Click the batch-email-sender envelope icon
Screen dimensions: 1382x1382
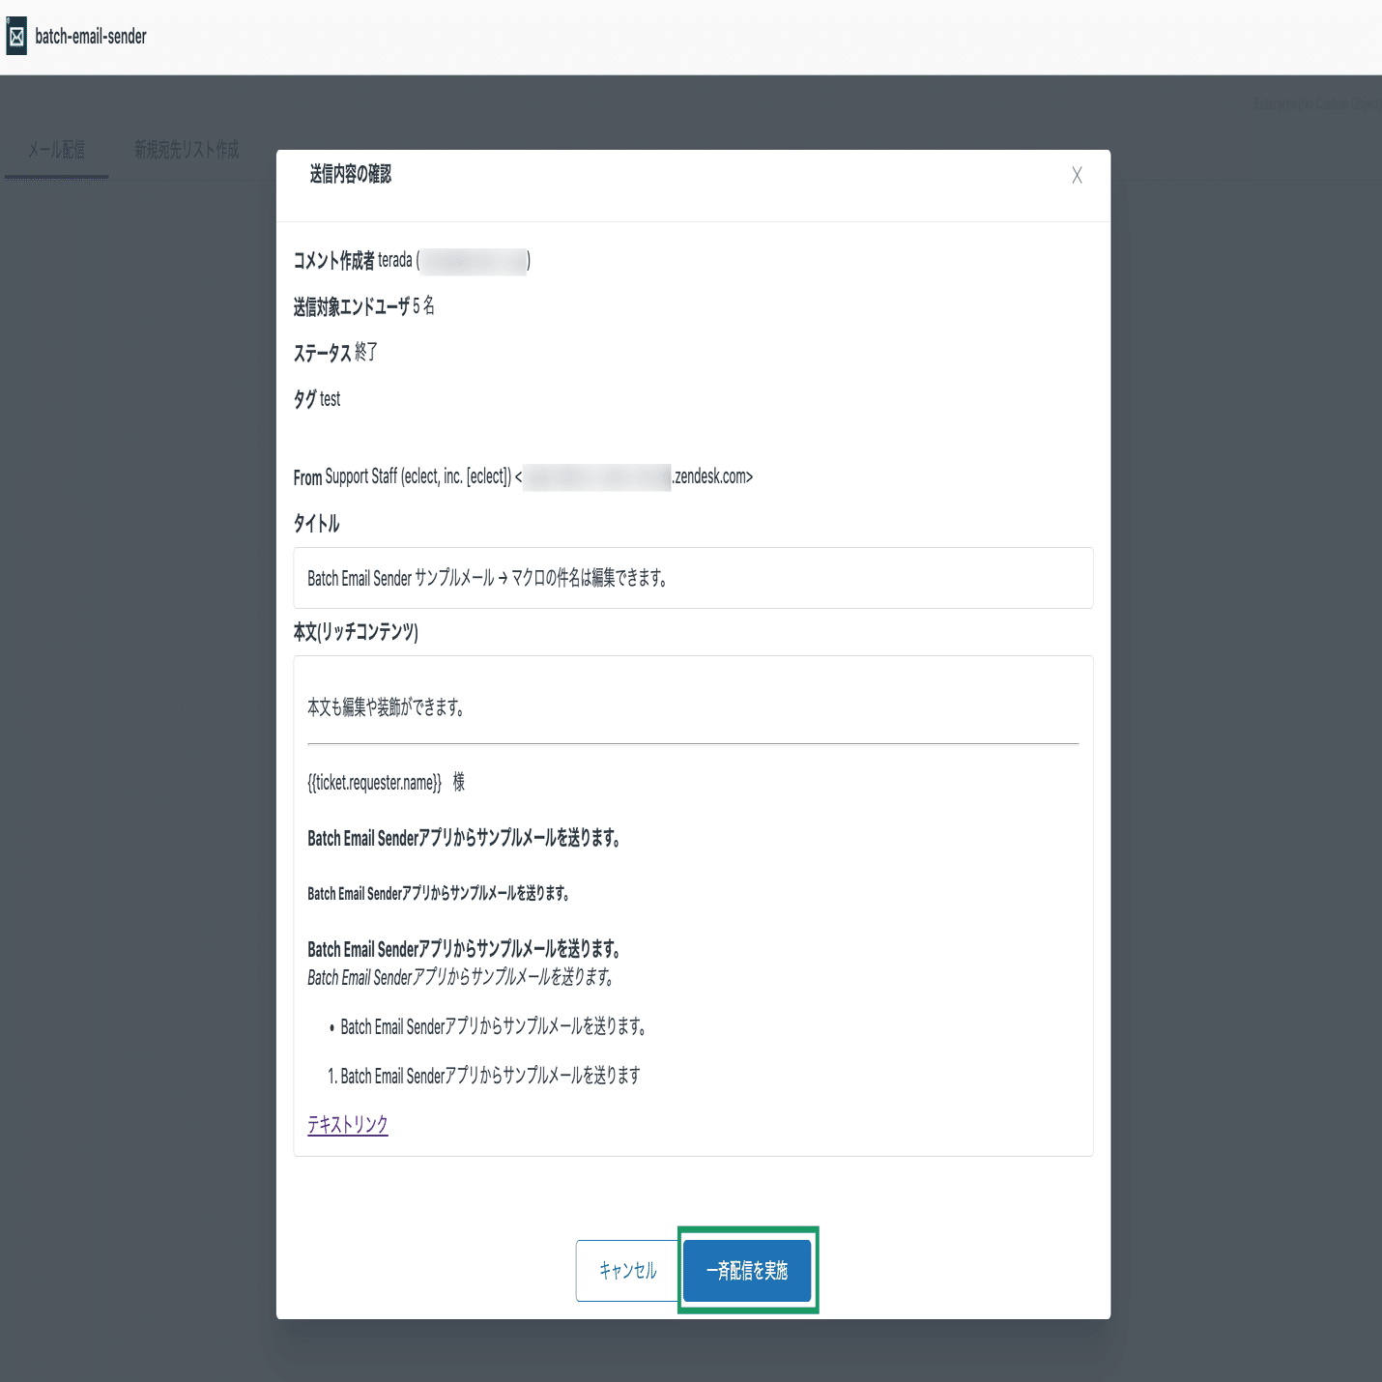(x=15, y=37)
